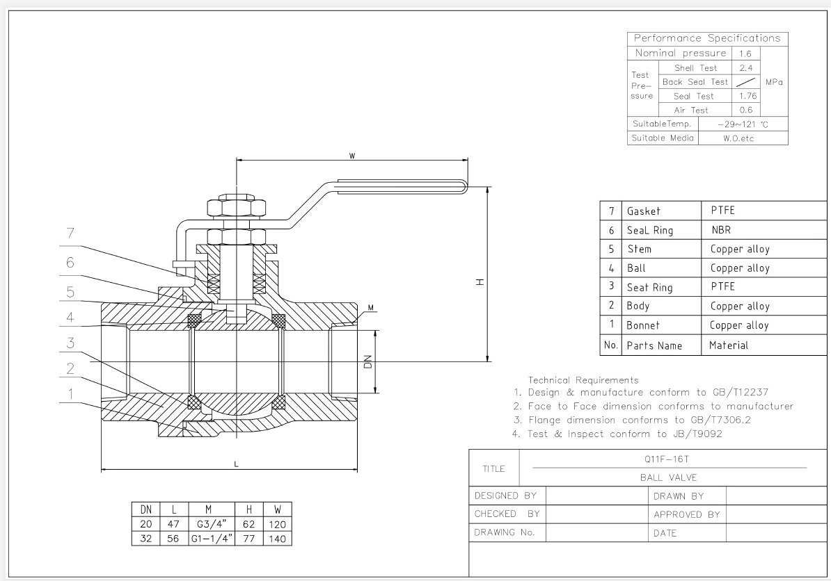Screen dimensions: 831x581
Task: Click "Copper alloy" in the Bonnet row
Action: (739, 325)
